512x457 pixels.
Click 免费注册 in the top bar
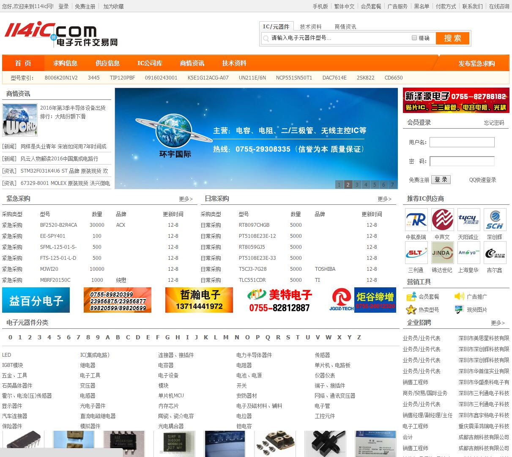click(x=85, y=6)
